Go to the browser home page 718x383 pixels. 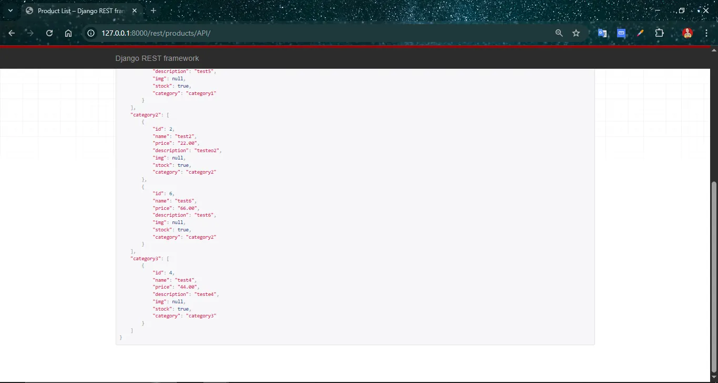tap(68, 33)
